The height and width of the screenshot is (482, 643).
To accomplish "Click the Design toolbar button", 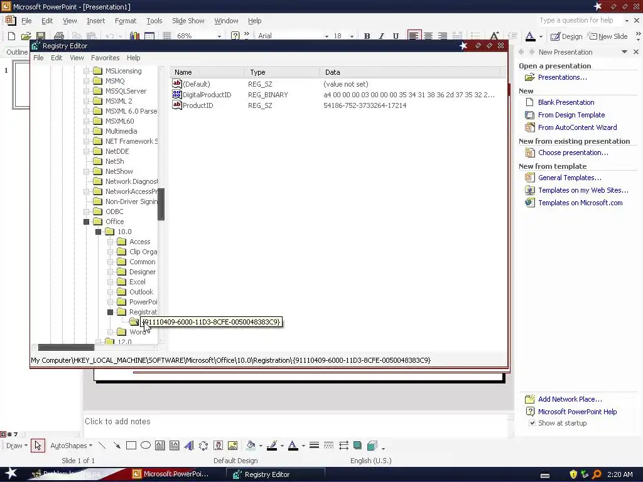I will point(566,36).
